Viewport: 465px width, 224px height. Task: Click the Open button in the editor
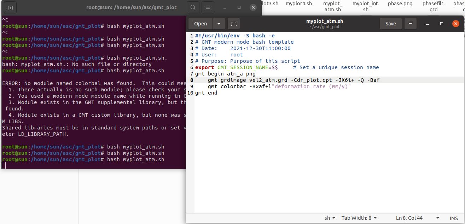point(200,24)
